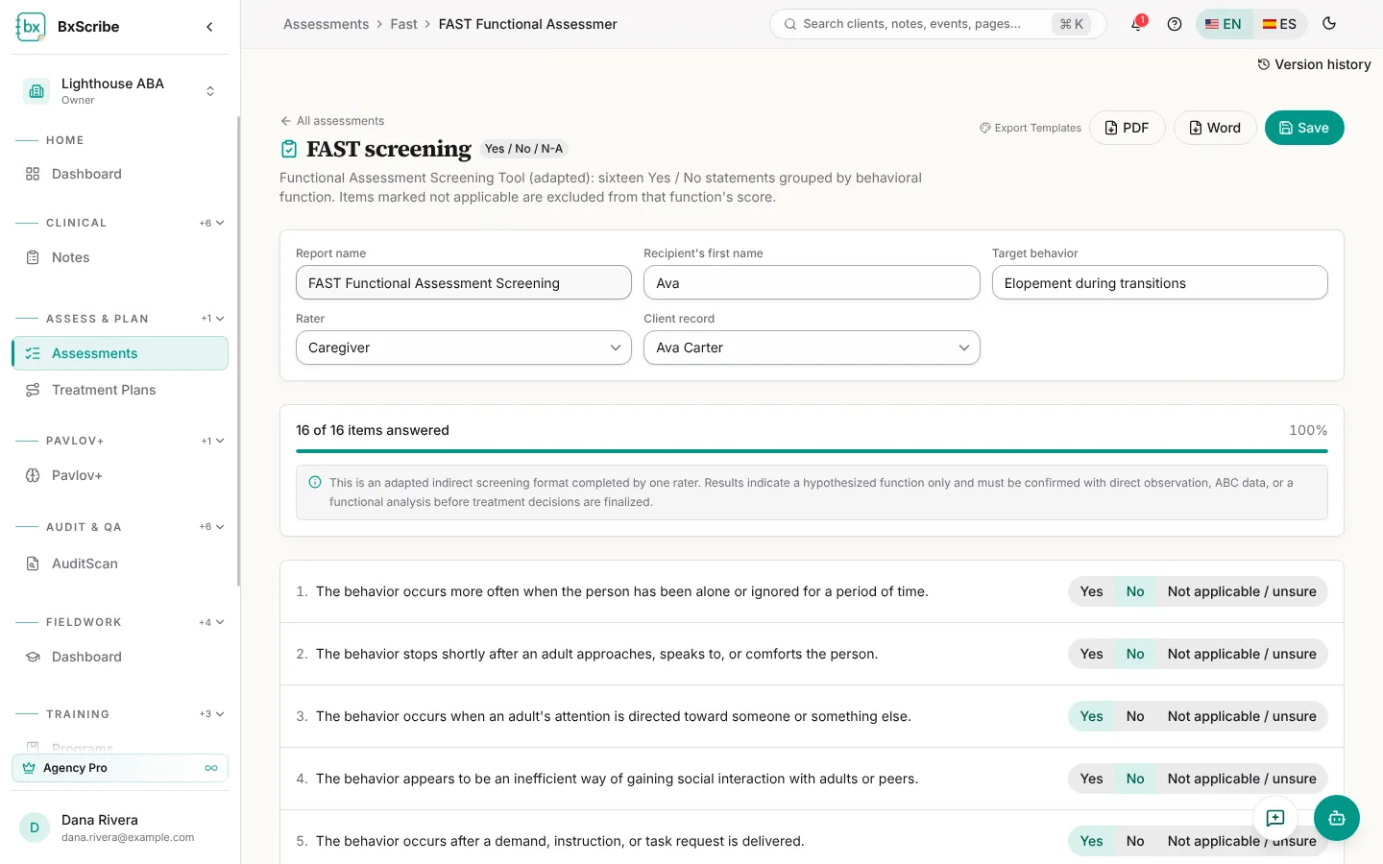
Task: Select No for item 5
Action: pos(1135,841)
